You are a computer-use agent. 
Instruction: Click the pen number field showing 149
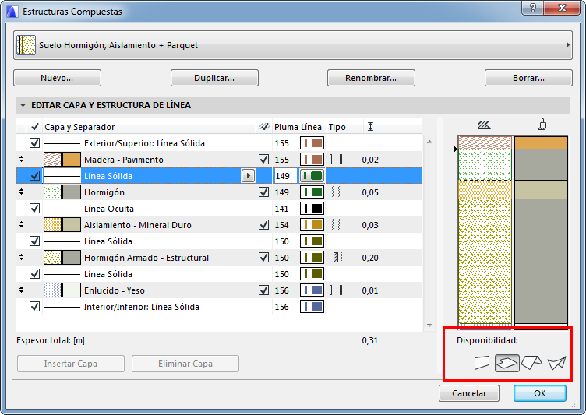click(x=284, y=175)
